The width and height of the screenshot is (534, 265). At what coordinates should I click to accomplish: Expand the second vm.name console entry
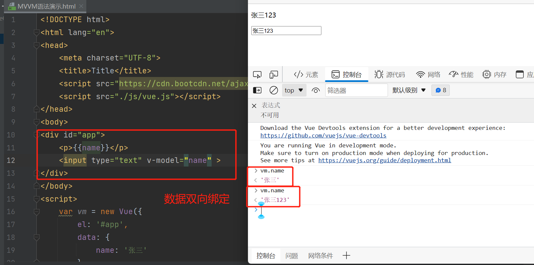pos(256,191)
